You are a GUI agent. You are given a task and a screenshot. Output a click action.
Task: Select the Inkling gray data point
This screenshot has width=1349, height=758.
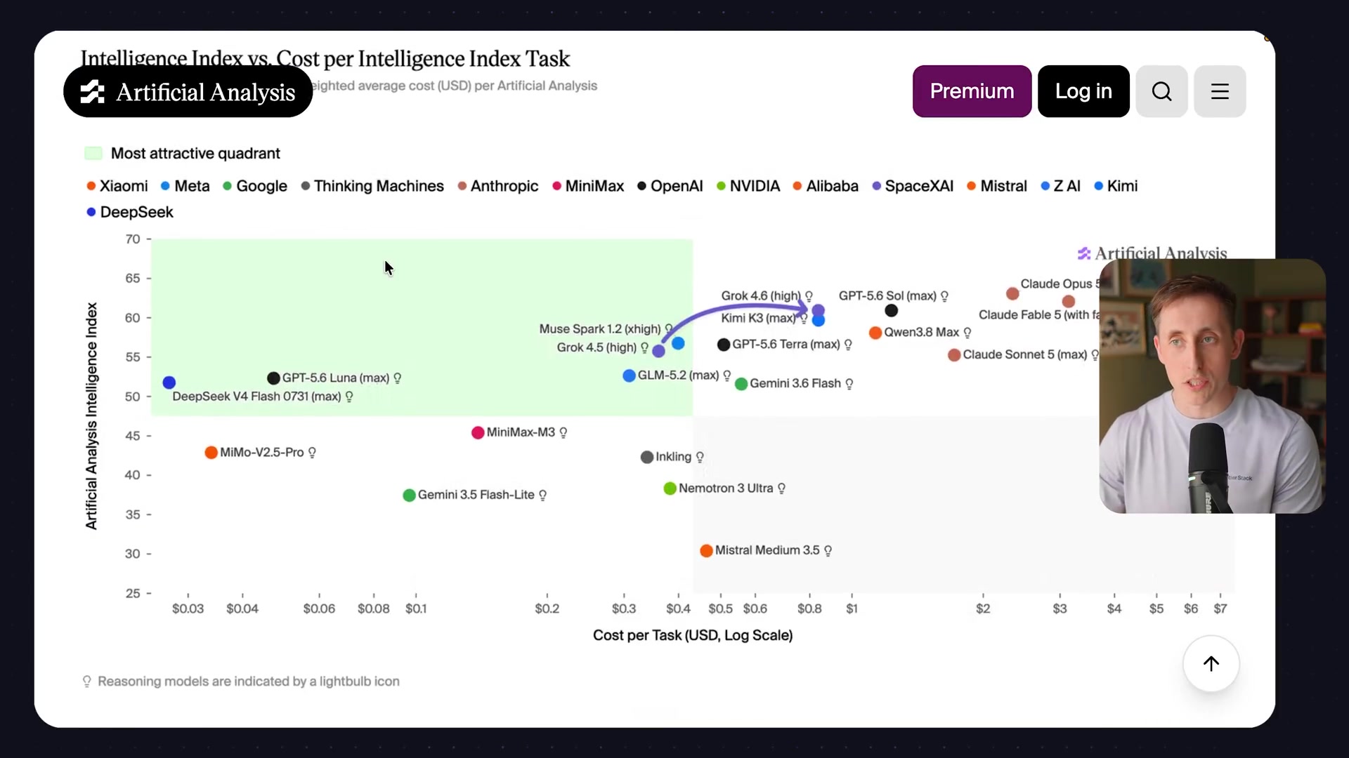(647, 458)
